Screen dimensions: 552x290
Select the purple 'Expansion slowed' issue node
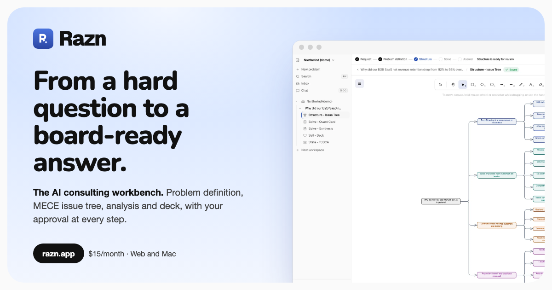pyautogui.click(x=497, y=275)
